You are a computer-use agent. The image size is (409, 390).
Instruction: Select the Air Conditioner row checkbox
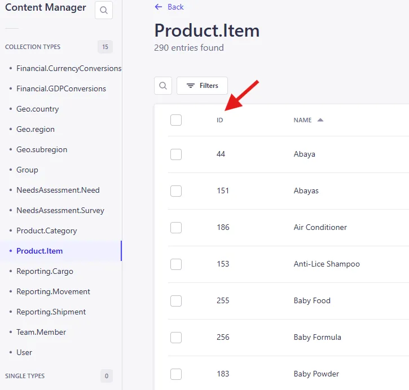click(176, 227)
